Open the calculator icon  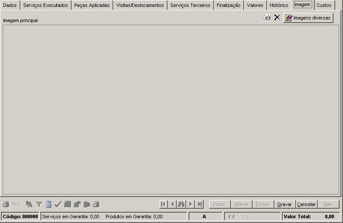tap(49, 204)
